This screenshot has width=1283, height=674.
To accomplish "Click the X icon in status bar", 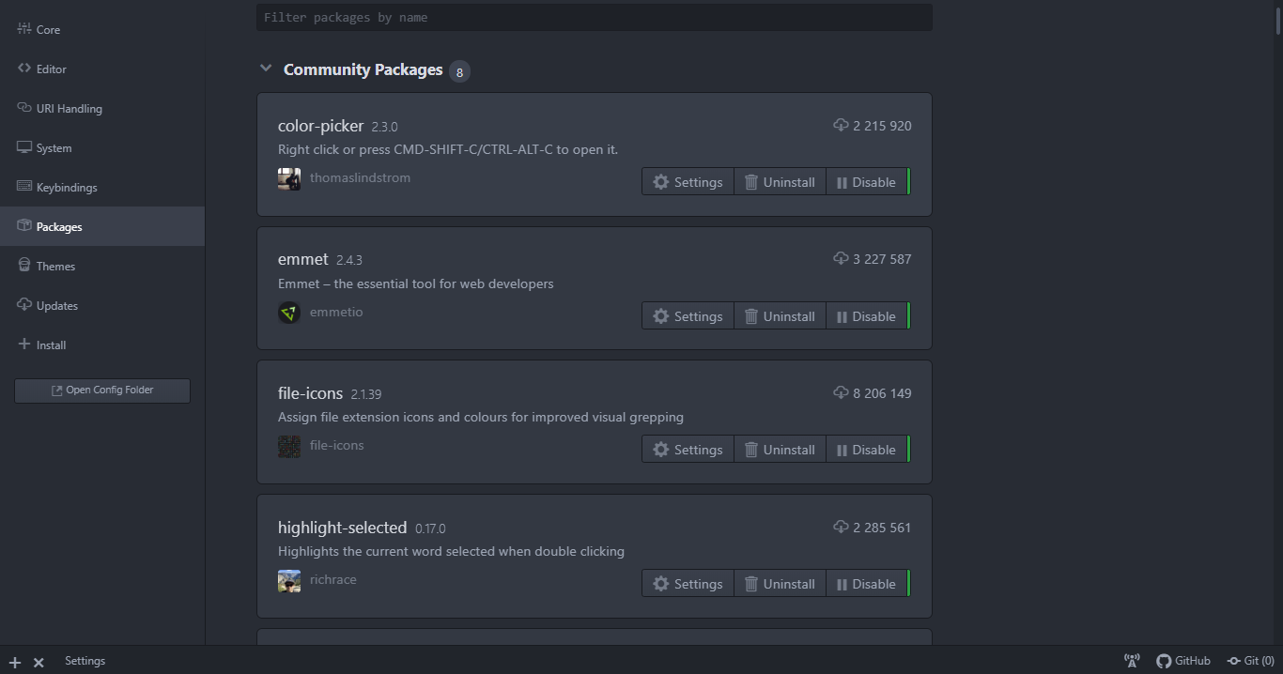I will (x=39, y=662).
